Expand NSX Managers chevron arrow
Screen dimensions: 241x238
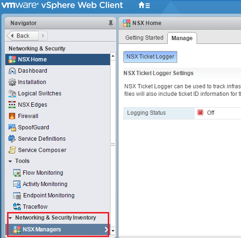[106, 229]
